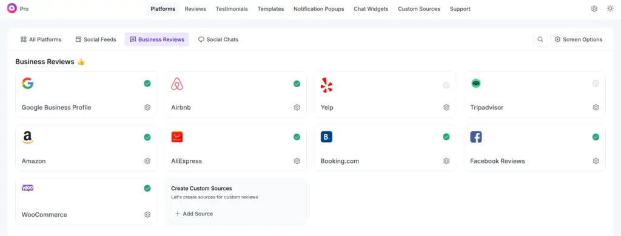Select the Business Reviews tab
The image size is (621, 236).
157,39
